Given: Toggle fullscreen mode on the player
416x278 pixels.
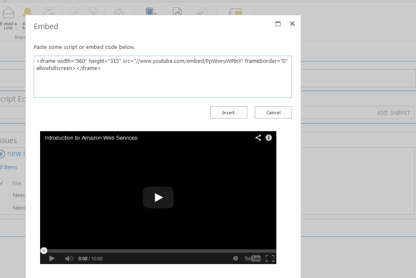Looking at the screenshot, I should point(270,258).
